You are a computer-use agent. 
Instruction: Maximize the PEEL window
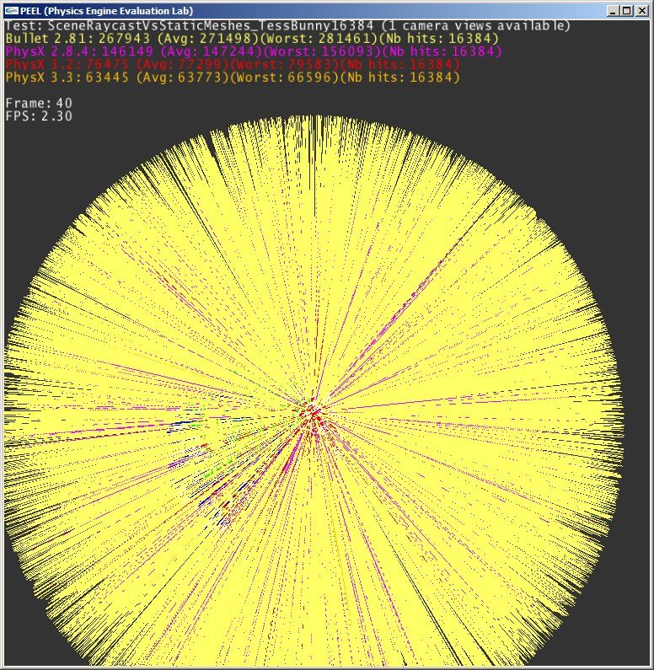click(x=627, y=11)
